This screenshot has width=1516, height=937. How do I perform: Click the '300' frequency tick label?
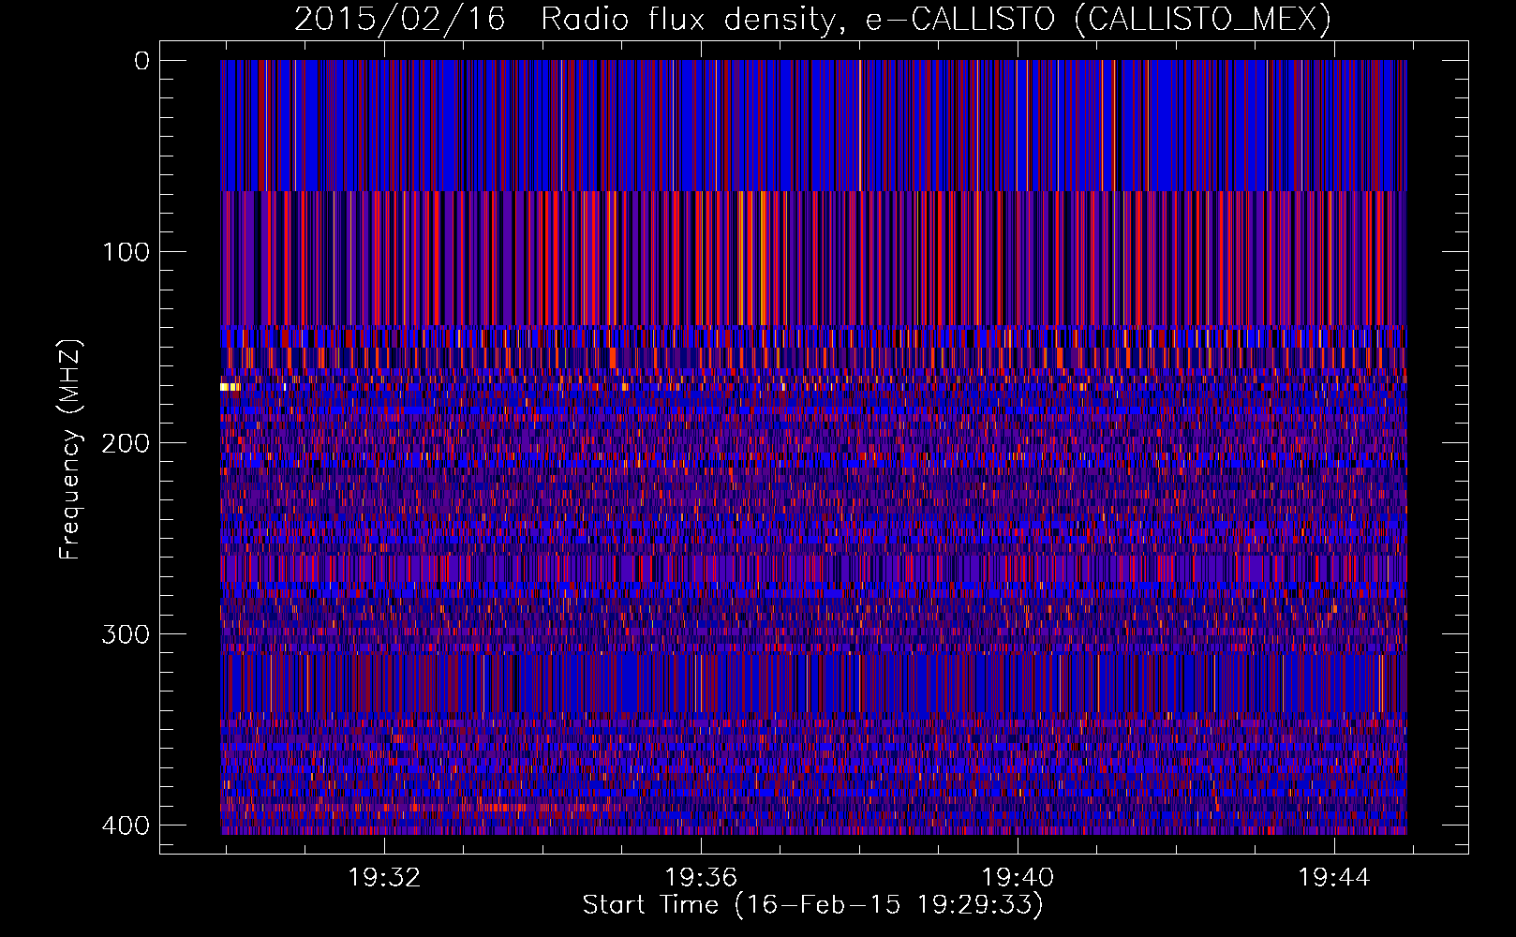click(x=126, y=634)
